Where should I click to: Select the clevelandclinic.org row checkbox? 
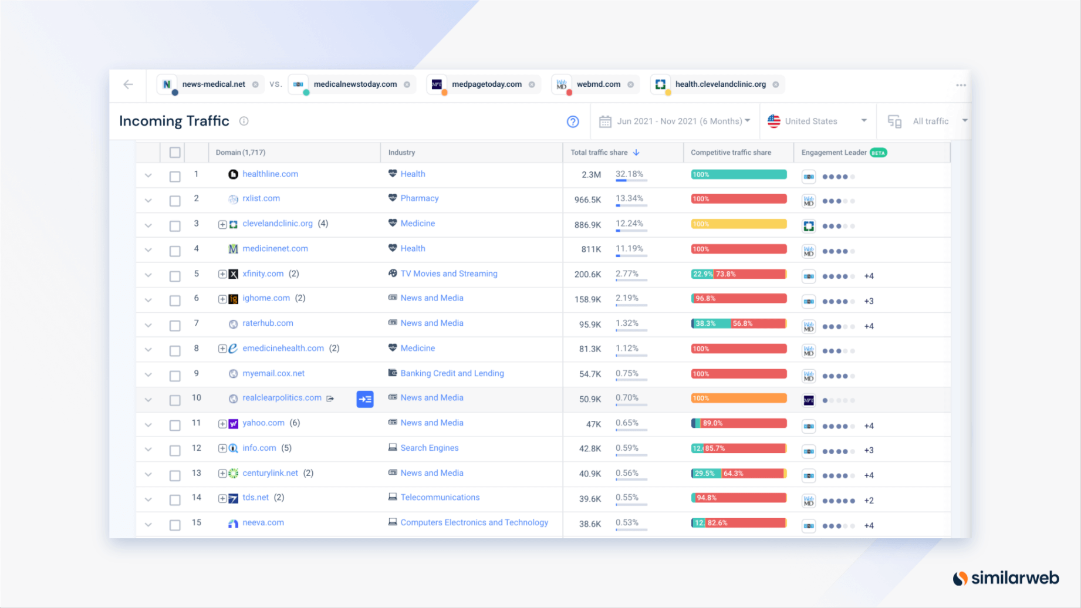tap(175, 226)
